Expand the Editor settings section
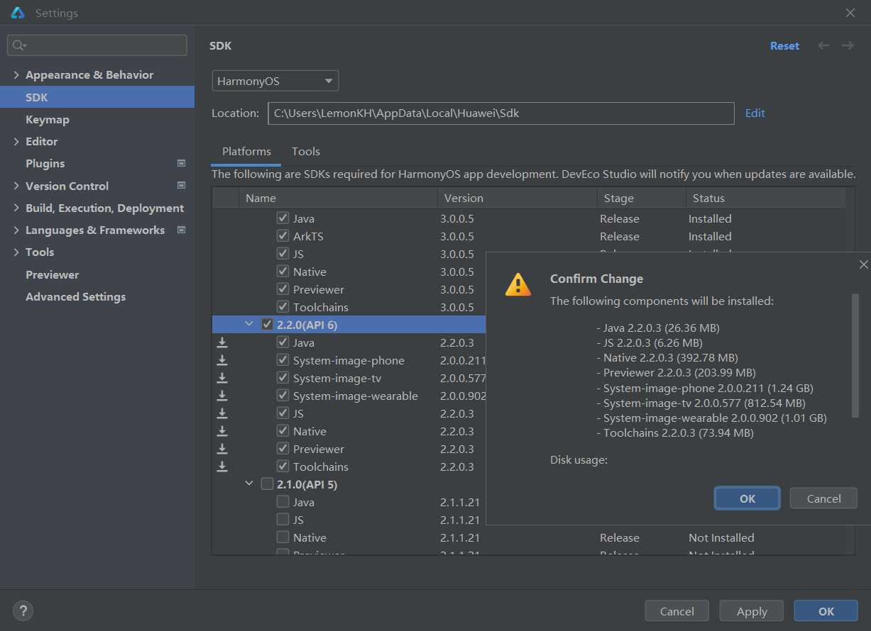This screenshot has width=871, height=631. 16,142
